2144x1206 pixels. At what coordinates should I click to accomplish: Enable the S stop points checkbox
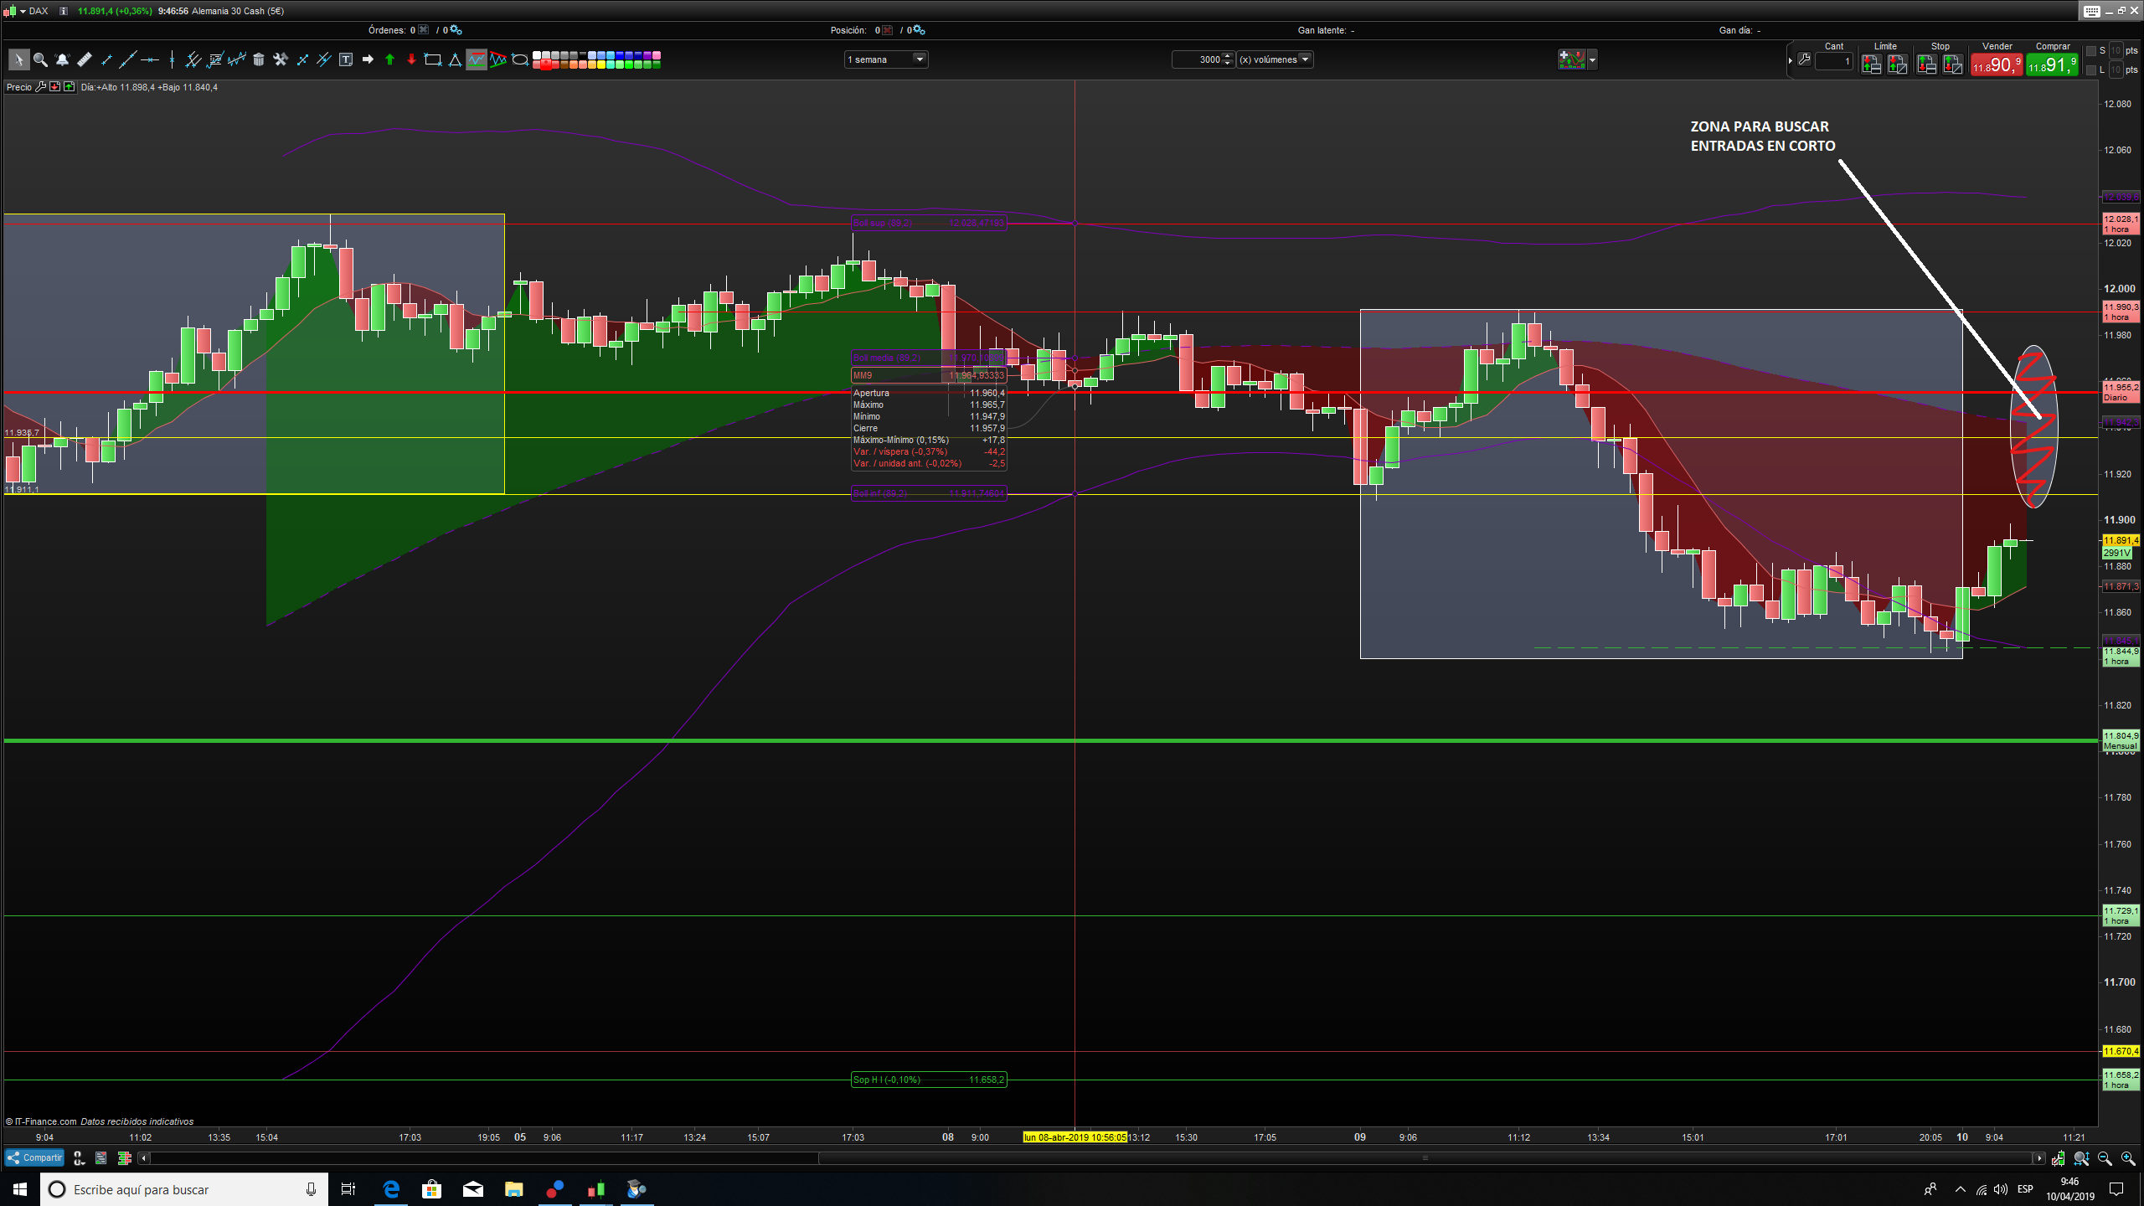(2091, 51)
